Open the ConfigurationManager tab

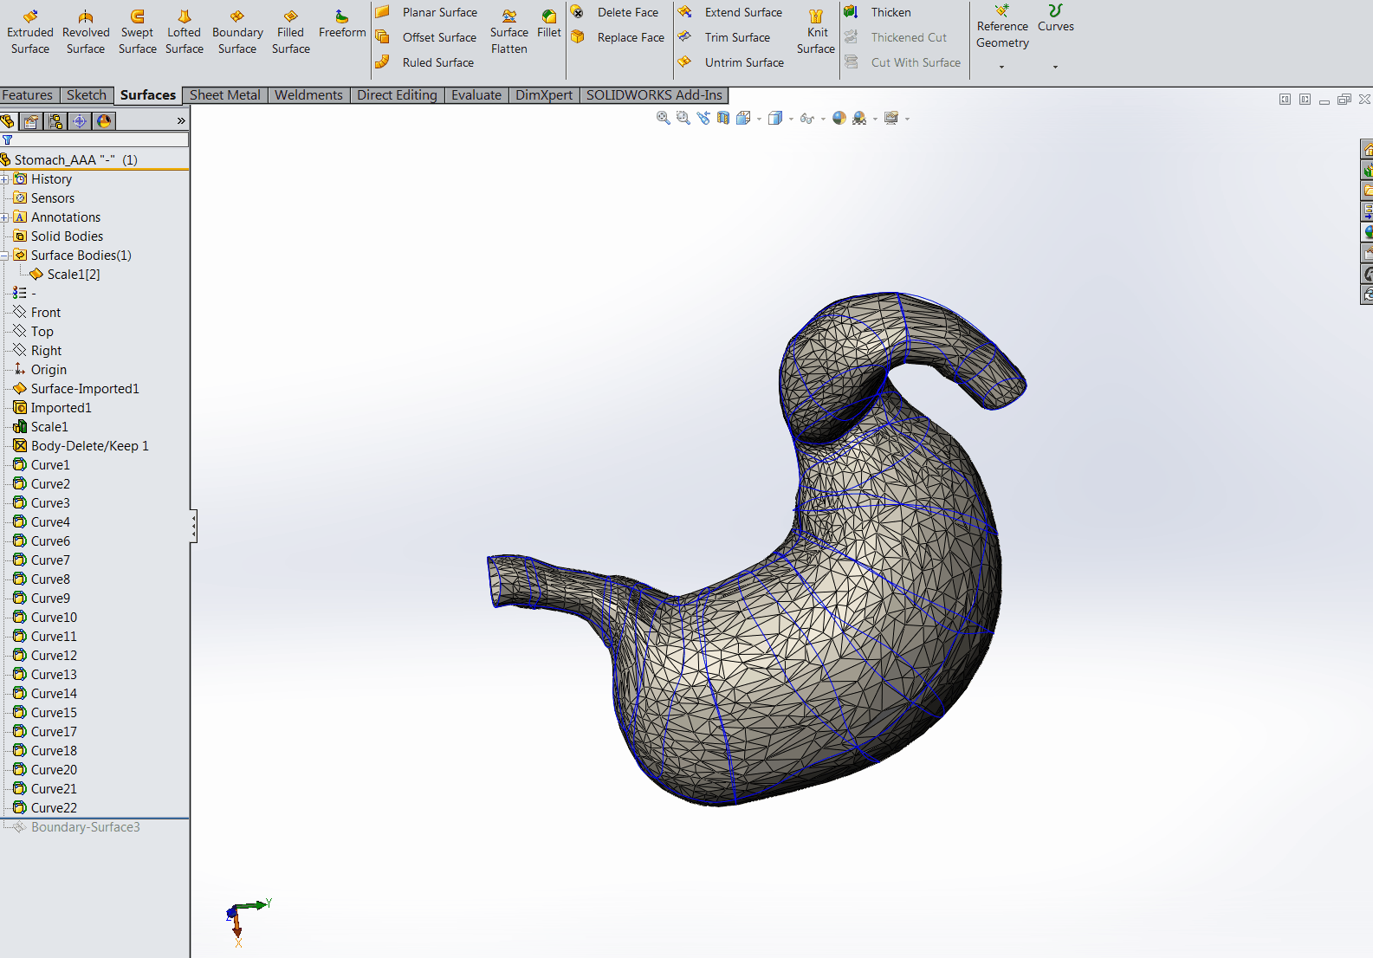[x=55, y=120]
